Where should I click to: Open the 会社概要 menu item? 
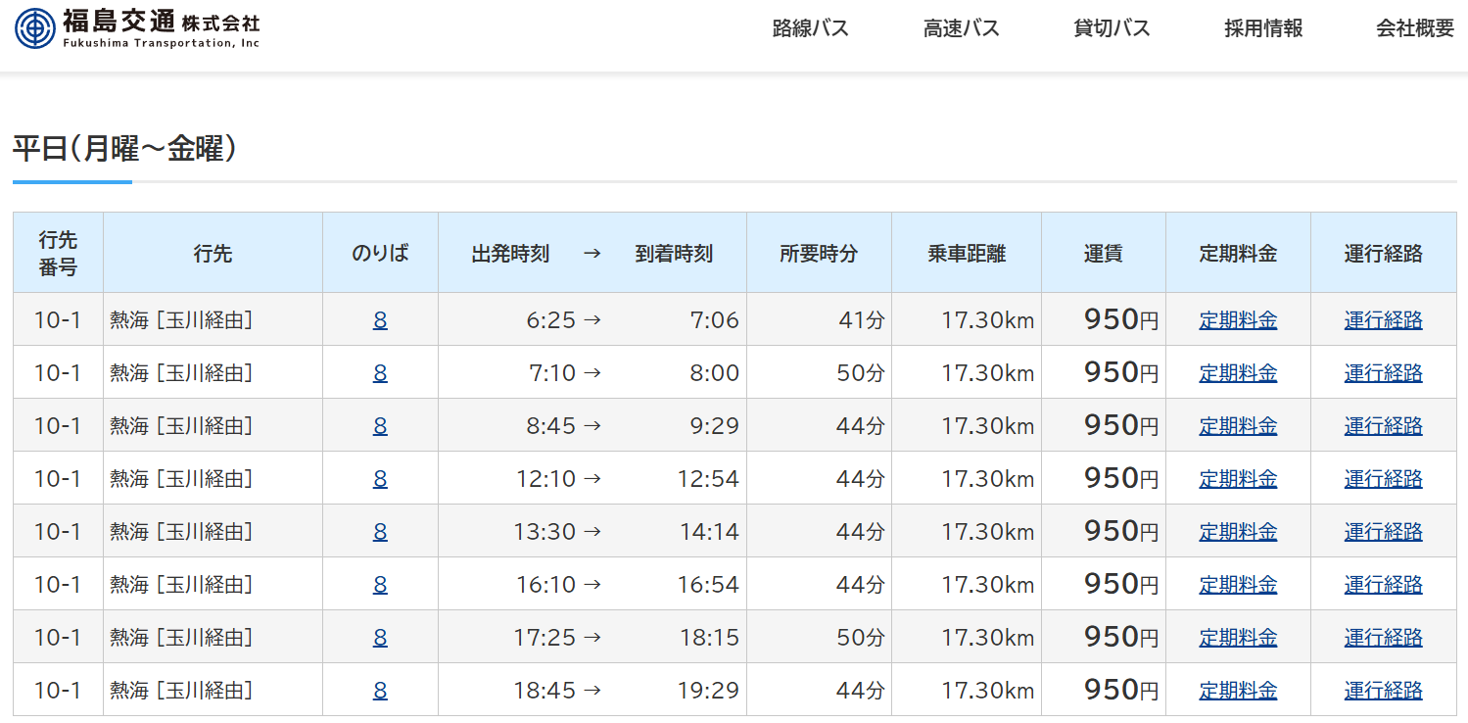[x=1414, y=28]
